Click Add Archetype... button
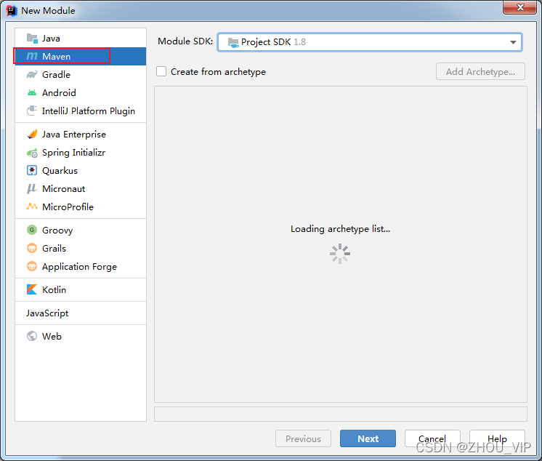542x461 pixels. 480,71
